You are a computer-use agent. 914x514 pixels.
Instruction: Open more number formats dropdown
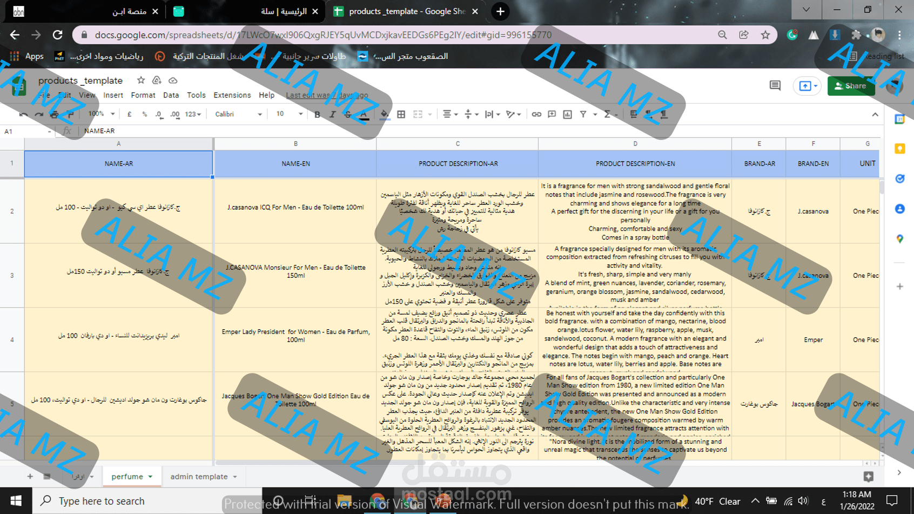[x=193, y=115]
